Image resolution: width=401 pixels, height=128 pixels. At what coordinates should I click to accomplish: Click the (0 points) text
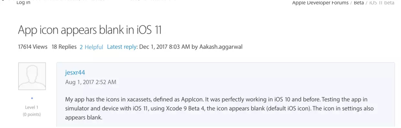pos(32,114)
